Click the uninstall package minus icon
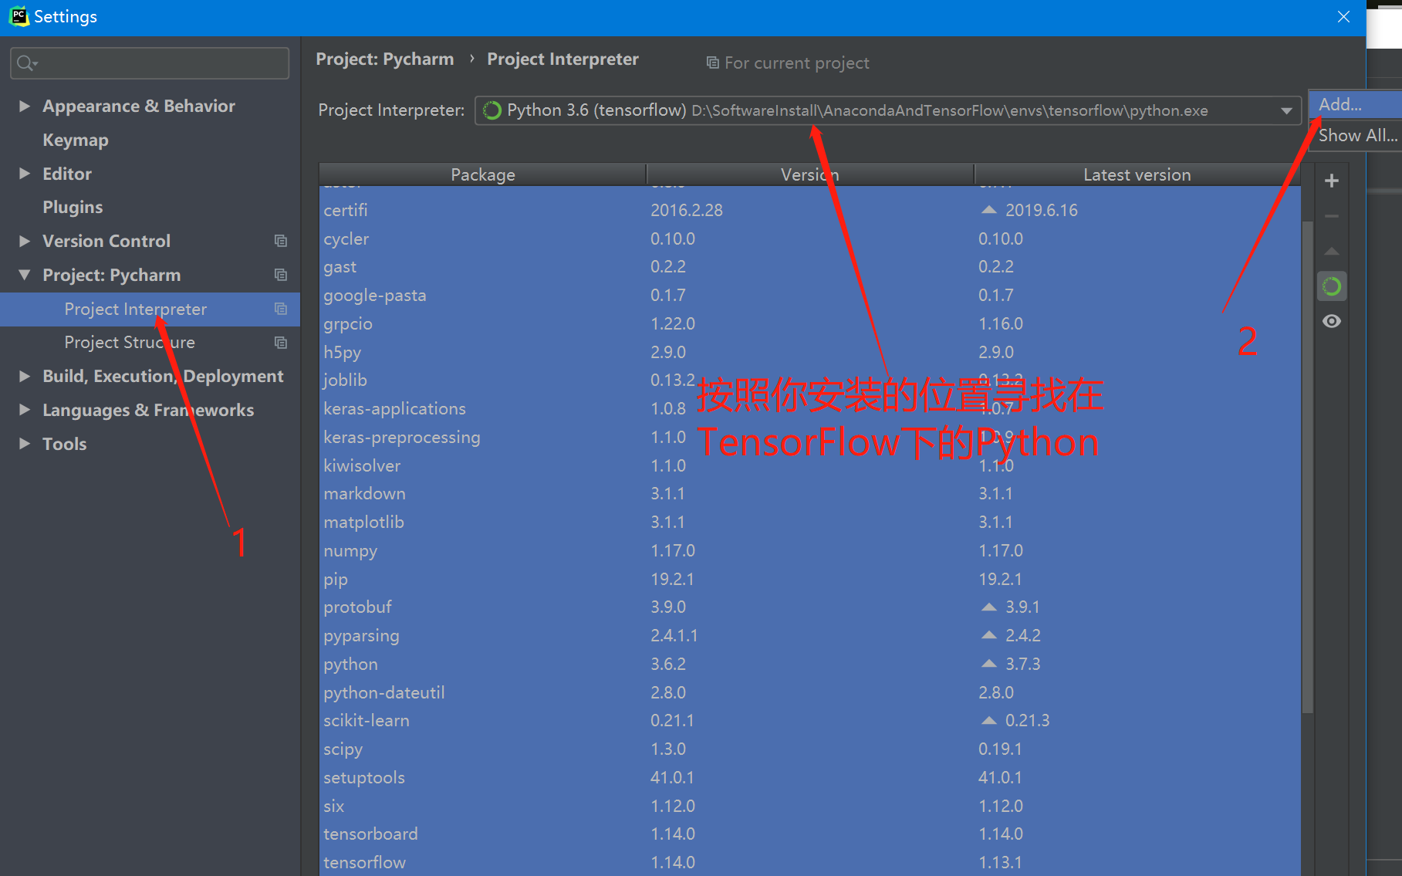 (1331, 216)
